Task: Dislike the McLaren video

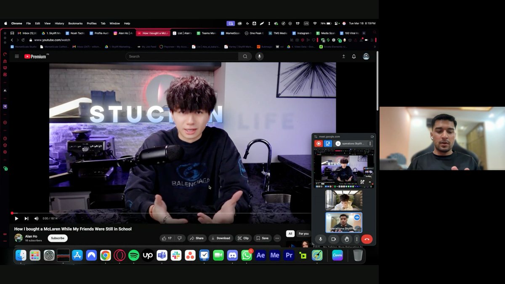Action: [x=180, y=238]
